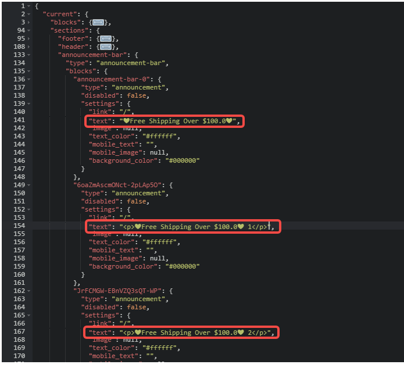Collapse "announcement-bar-0" fold arrow on line 136

click(x=28, y=80)
